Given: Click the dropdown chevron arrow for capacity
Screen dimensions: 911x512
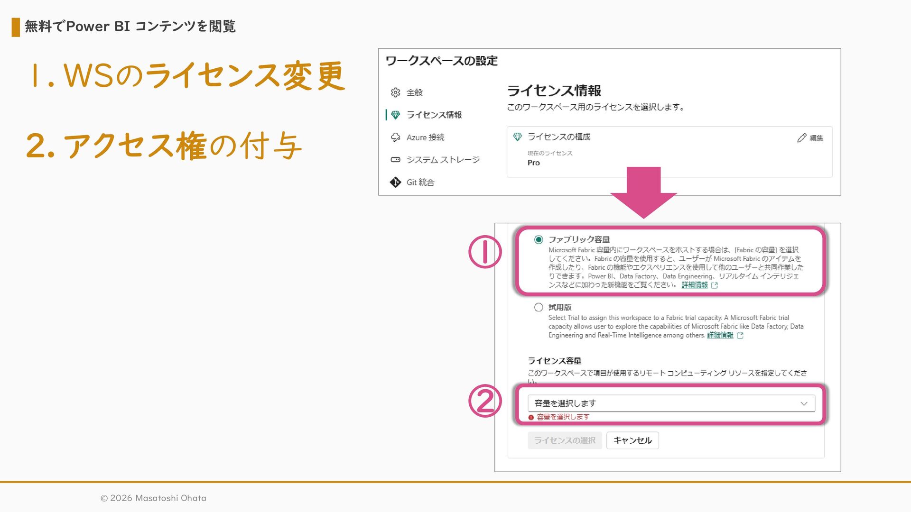Looking at the screenshot, I should pos(804,404).
